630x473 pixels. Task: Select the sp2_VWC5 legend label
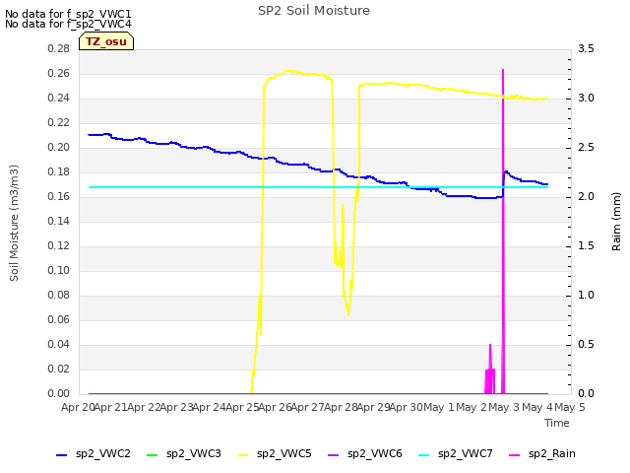(284, 454)
